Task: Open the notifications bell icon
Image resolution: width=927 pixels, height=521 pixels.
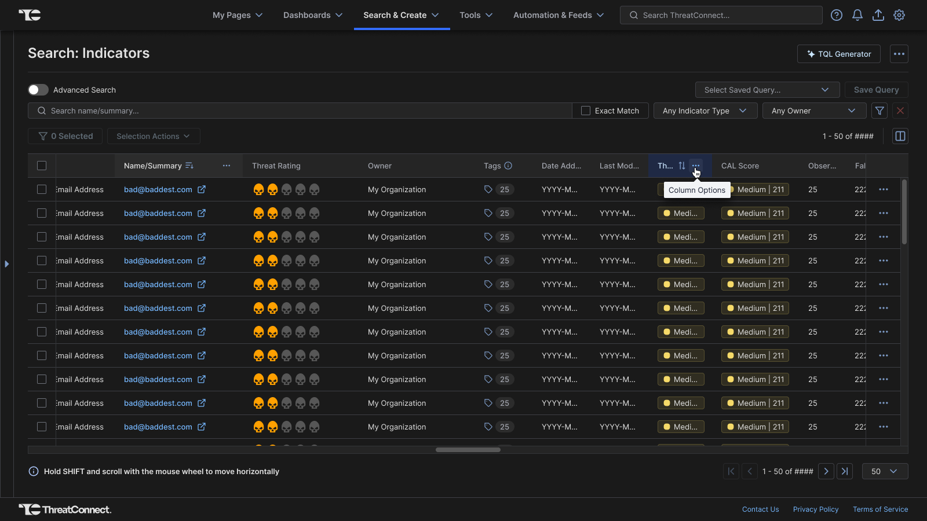Action: tap(857, 15)
